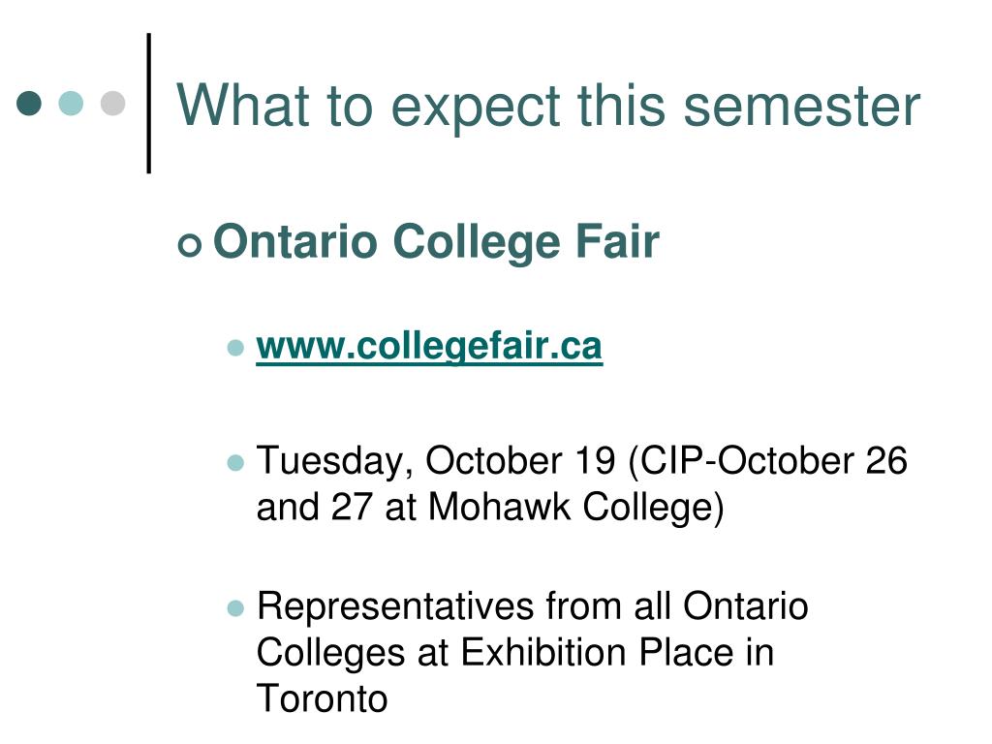
Task: Click the vertical black divider line
Action: coord(148,103)
